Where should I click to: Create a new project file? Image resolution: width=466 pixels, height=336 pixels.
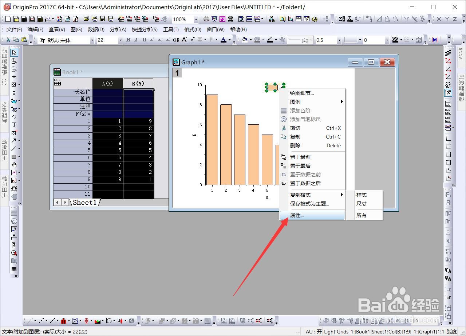8,19
